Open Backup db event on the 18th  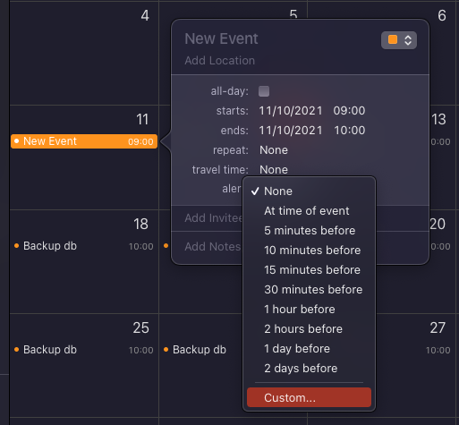tap(84, 246)
